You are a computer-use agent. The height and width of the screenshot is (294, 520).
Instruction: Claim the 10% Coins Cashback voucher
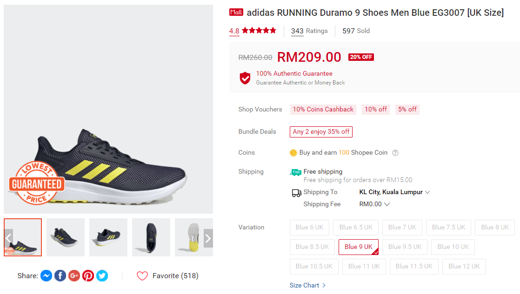pos(323,110)
